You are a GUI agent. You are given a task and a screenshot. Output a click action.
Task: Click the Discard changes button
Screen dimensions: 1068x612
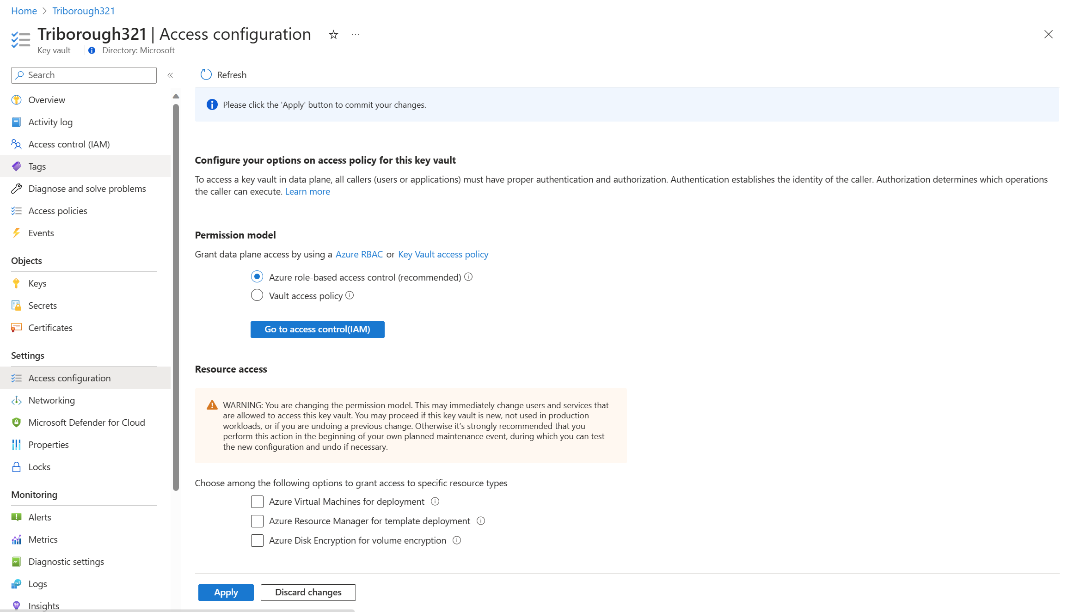[x=308, y=592]
